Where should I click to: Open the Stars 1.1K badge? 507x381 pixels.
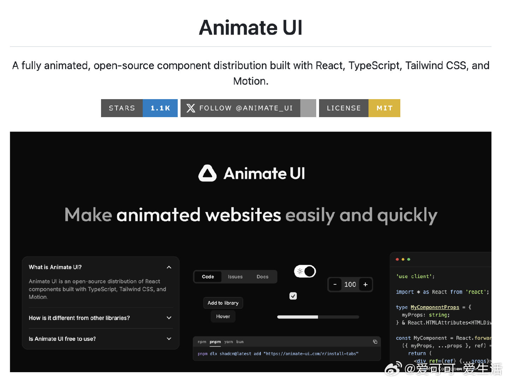click(x=139, y=108)
